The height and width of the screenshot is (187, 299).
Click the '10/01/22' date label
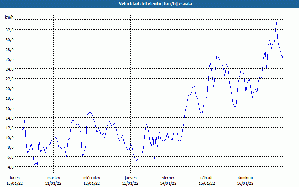tap(15, 183)
